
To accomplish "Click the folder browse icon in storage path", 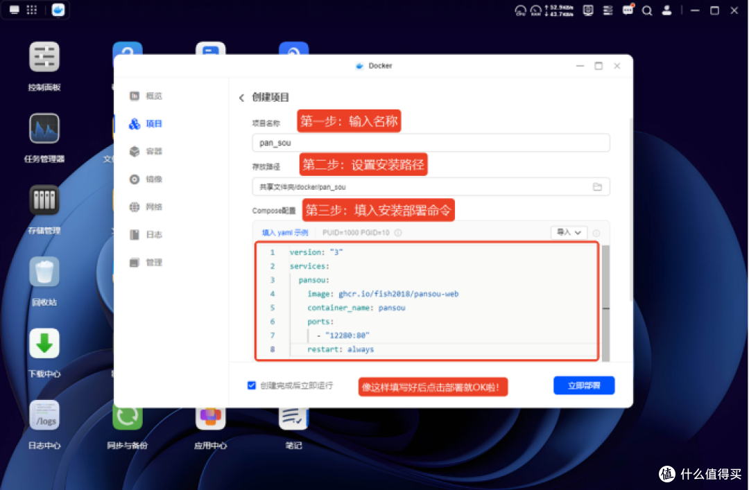I will (597, 186).
